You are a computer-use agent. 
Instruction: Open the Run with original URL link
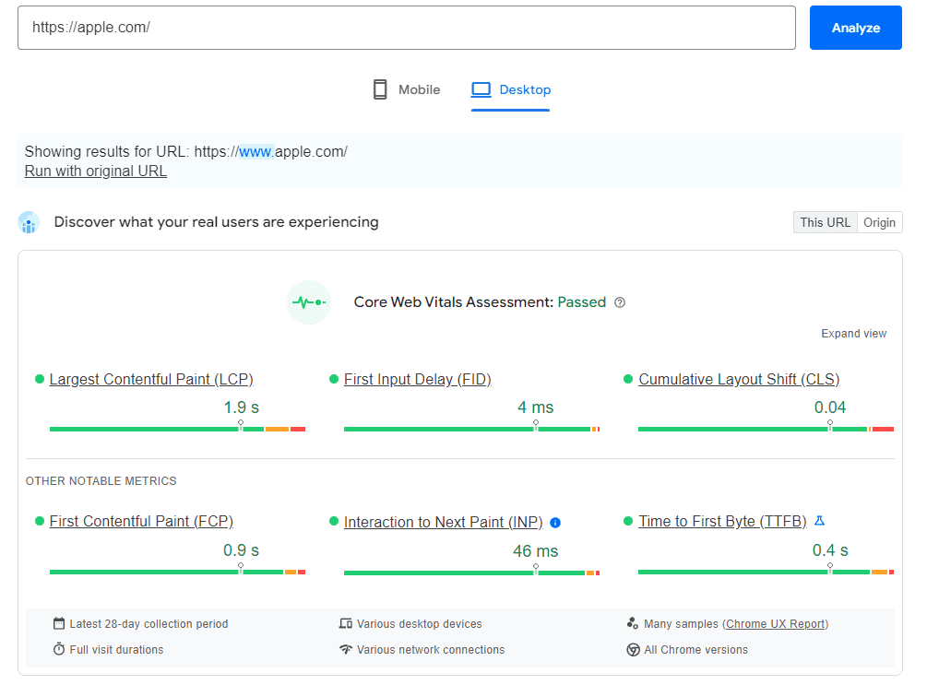(x=95, y=171)
